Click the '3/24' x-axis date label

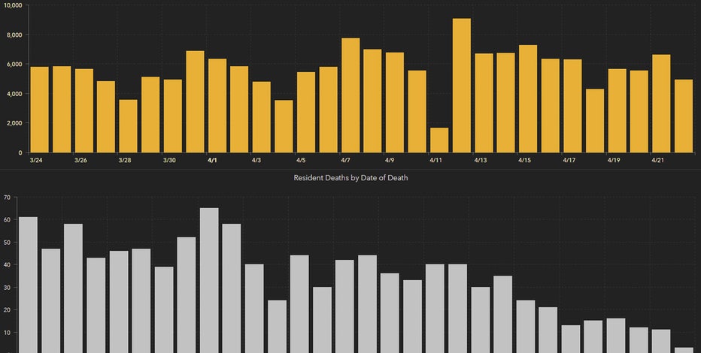(36, 160)
